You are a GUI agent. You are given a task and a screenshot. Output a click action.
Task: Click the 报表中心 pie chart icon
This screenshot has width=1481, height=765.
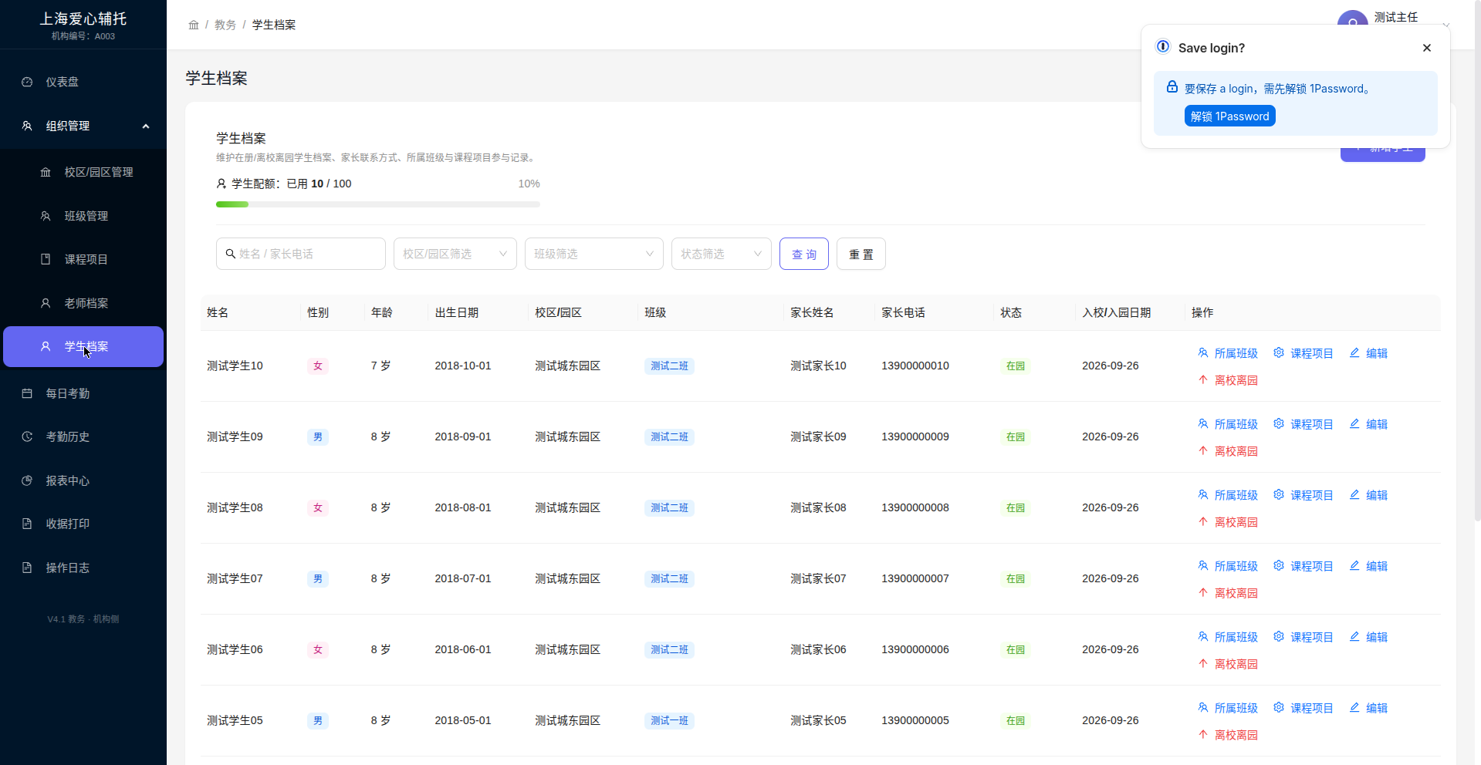tap(27, 480)
